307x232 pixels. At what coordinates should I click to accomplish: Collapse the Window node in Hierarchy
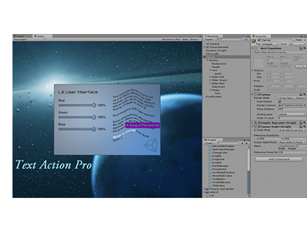tap(208, 60)
